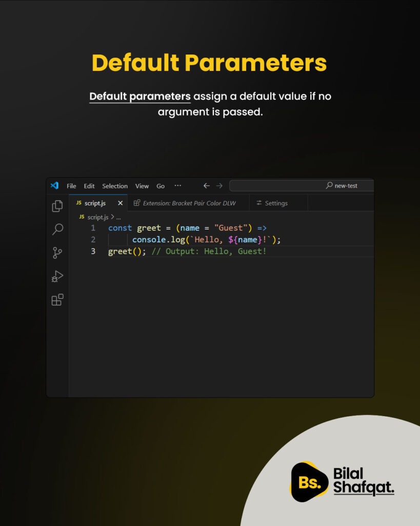
Task: Click script.js in the breadcrumb
Action: coord(98,217)
